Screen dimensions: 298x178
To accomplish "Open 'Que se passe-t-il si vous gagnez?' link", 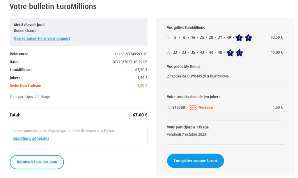I will (x=42, y=38).
